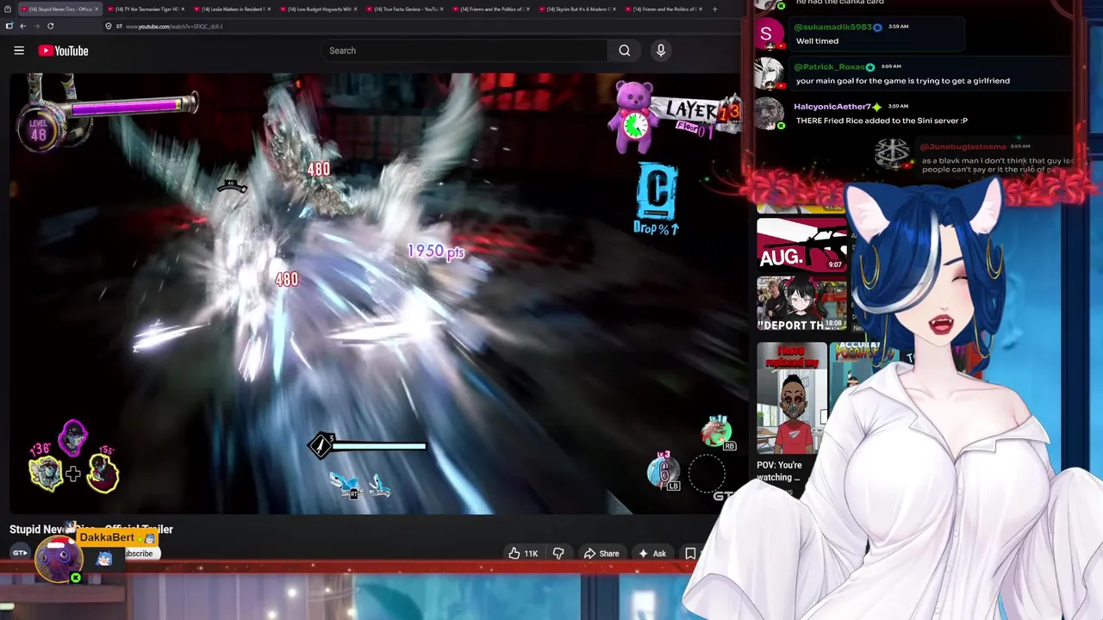
Task: Click chat username @Patrick_Roxas
Action: (x=829, y=67)
